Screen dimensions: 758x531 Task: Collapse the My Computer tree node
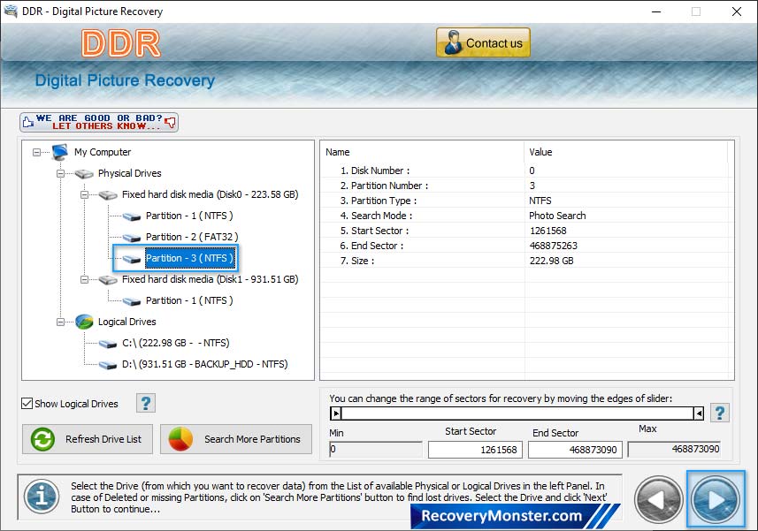tap(37, 153)
